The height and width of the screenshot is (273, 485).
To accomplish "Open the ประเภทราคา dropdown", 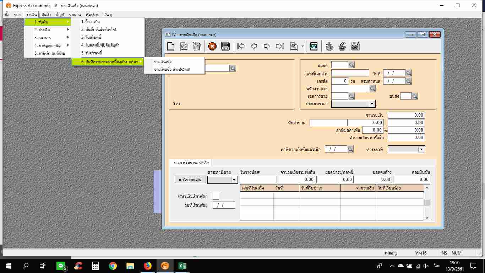I will click(x=372, y=104).
